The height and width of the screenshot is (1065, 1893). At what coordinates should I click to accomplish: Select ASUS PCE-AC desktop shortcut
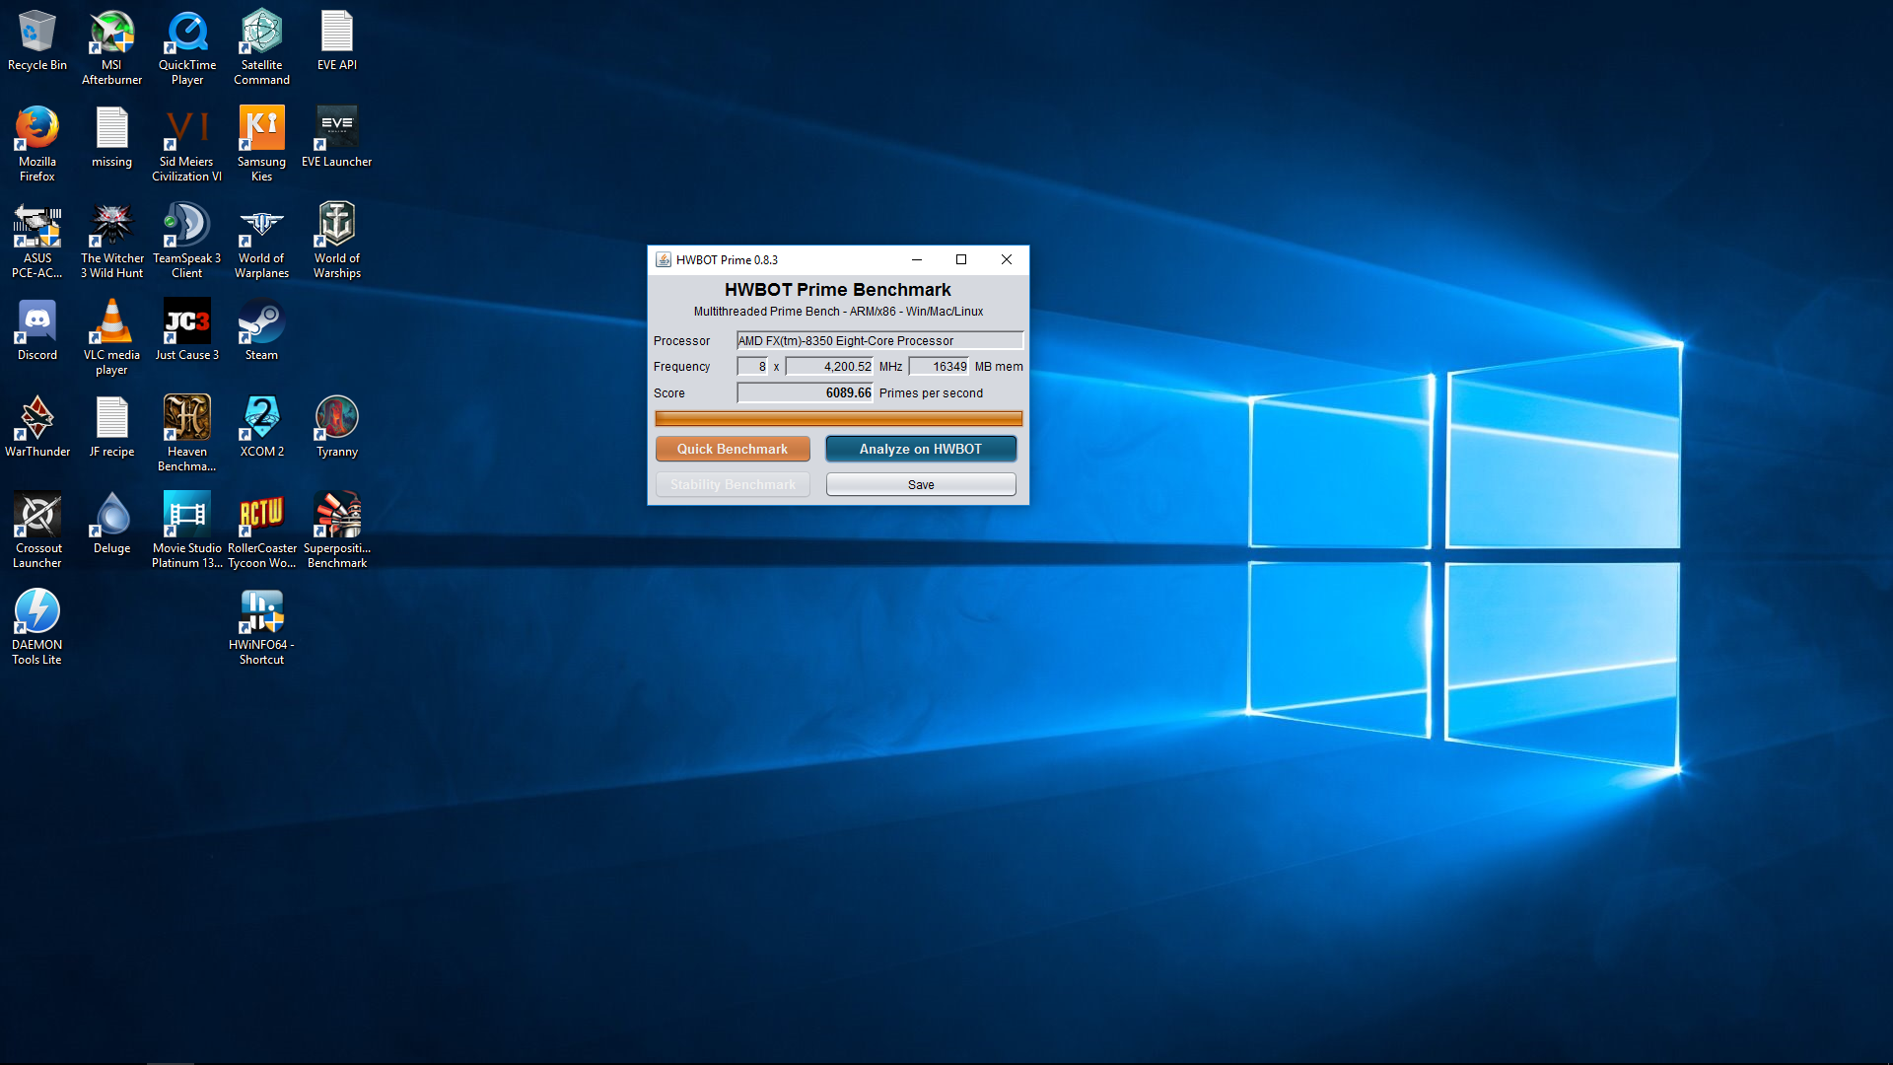37,241
